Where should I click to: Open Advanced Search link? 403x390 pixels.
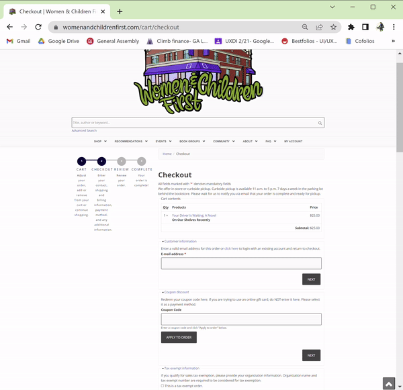tap(84, 130)
